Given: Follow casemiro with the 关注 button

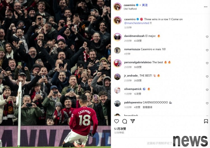Looking at the screenshot, I should (145, 5).
